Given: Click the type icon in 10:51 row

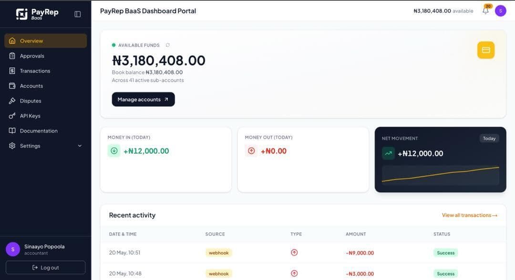Looking at the screenshot, I should 294,252.
